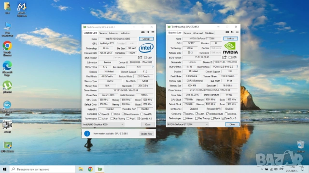Click volume icon in system tray

[x=276, y=169]
